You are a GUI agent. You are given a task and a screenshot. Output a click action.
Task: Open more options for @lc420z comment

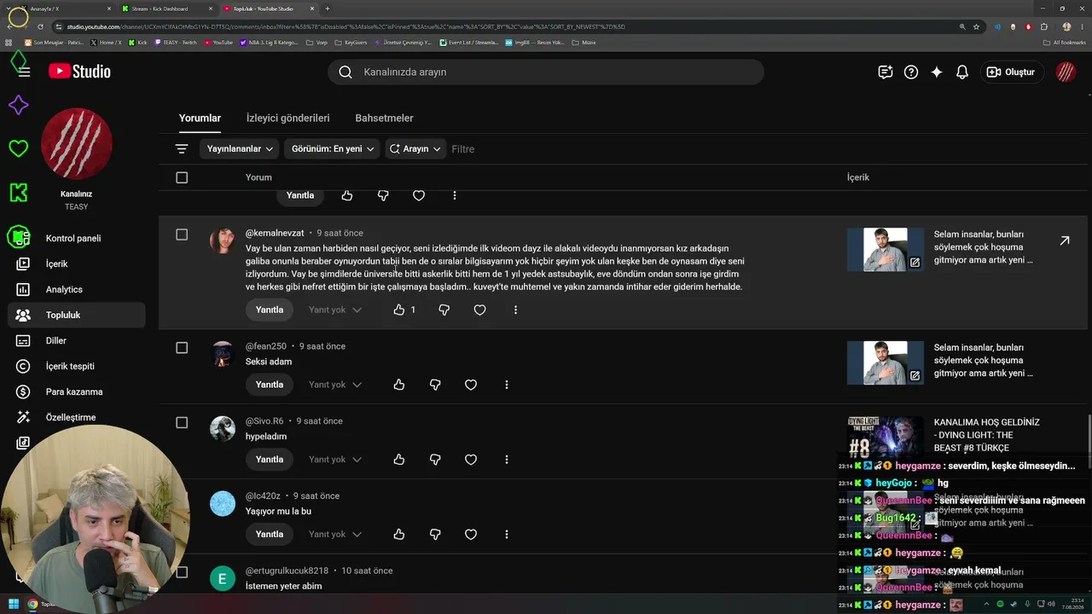coord(507,535)
